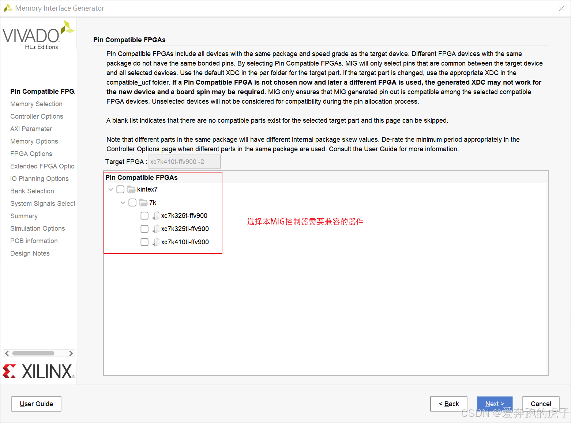Collapse the 7k tree node
The width and height of the screenshot is (571, 423).
click(x=123, y=203)
